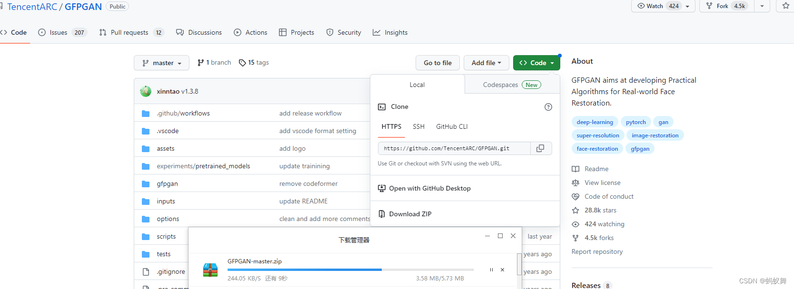This screenshot has height=289, width=794.
Task: Click the terminal icon beside Clone
Action: point(382,107)
